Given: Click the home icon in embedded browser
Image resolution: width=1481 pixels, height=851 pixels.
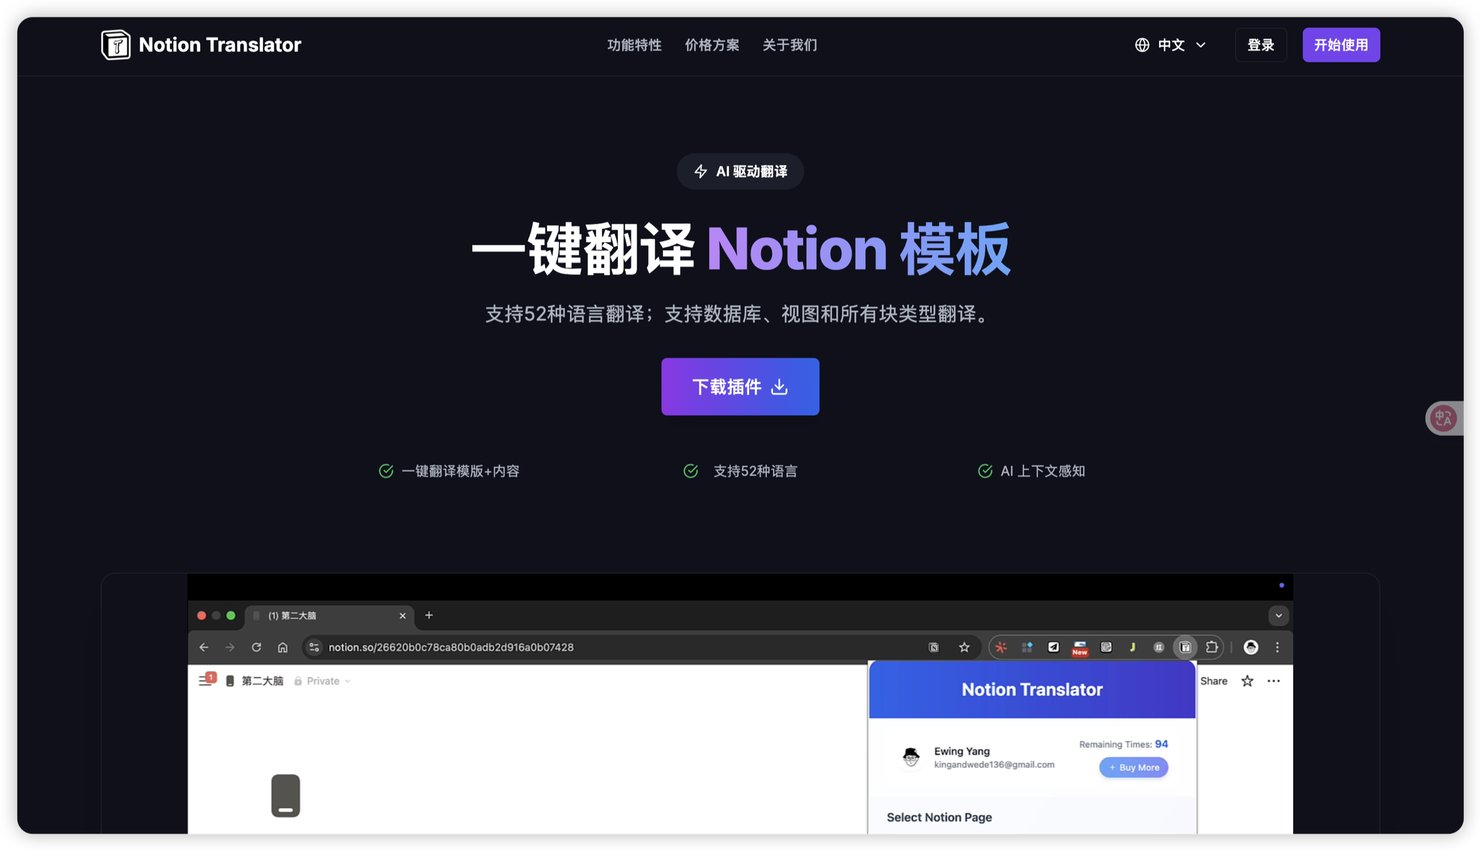Looking at the screenshot, I should coord(283,647).
